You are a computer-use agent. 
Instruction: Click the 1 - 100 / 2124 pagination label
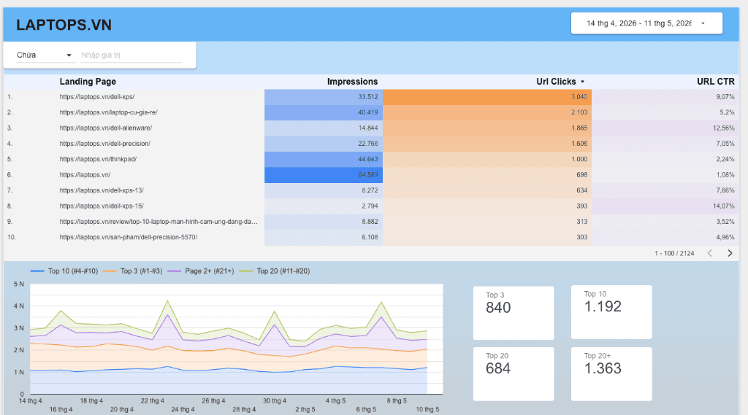pos(674,254)
